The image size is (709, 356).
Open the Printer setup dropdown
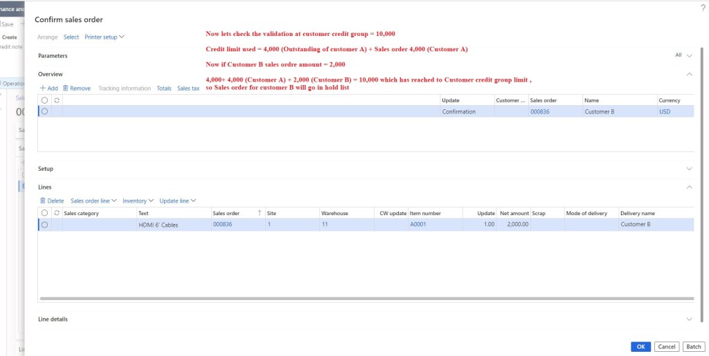tap(104, 37)
